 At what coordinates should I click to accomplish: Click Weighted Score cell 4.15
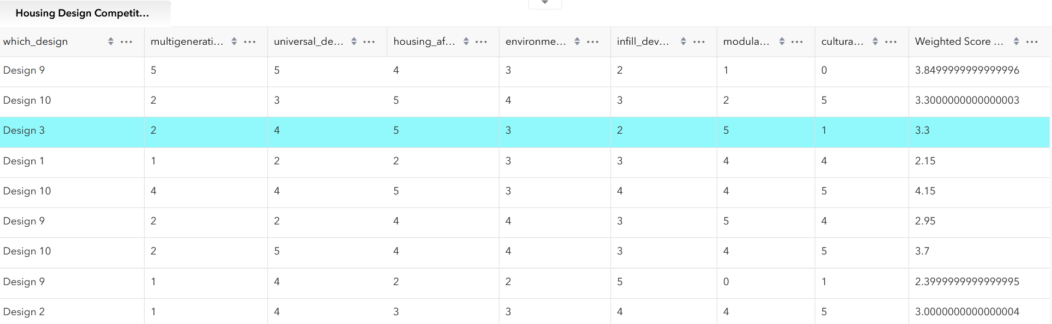click(x=925, y=191)
